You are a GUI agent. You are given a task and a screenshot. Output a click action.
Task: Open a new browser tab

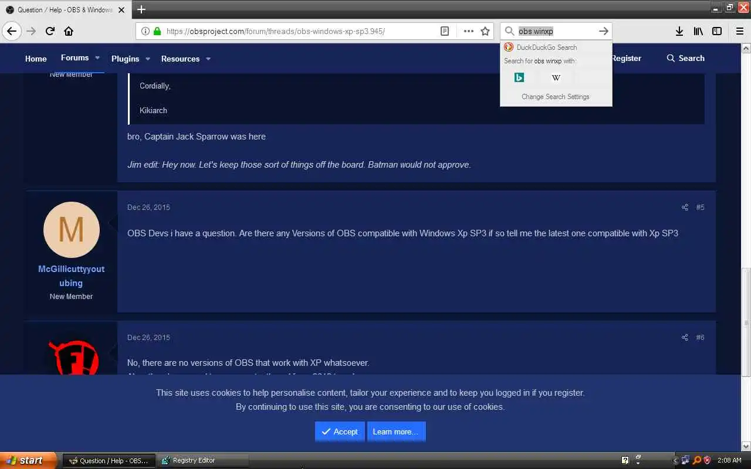click(x=141, y=9)
